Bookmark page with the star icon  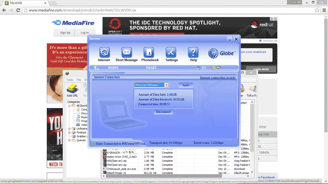click(x=317, y=10)
